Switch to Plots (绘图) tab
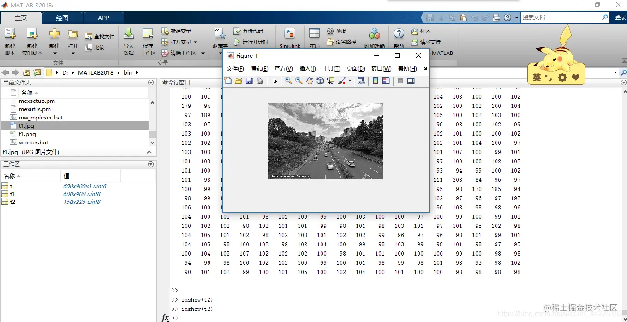Viewport: 627px width, 322px height. click(x=62, y=18)
